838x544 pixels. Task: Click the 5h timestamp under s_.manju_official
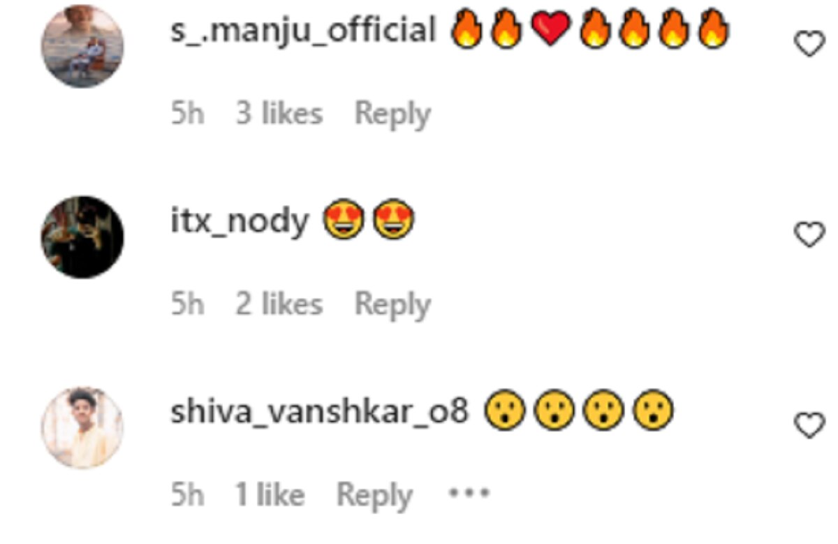(x=188, y=115)
